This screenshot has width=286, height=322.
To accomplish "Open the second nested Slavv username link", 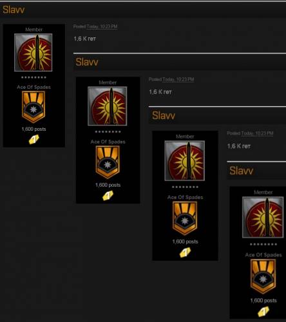I will point(87,62).
